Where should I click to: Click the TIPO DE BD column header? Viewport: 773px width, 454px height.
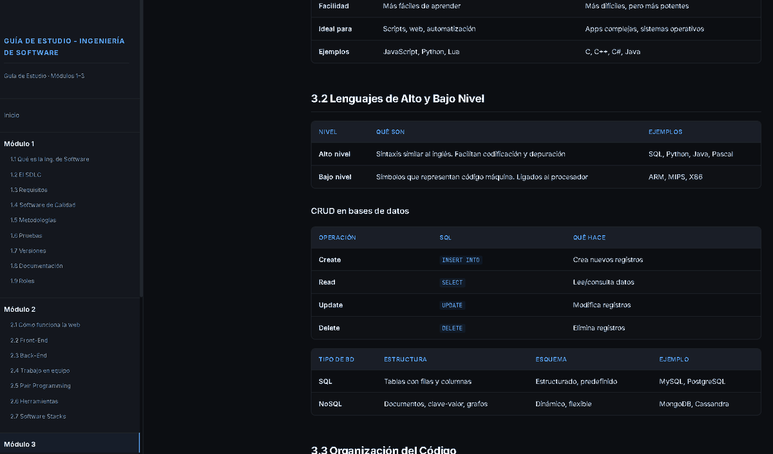(x=336, y=359)
